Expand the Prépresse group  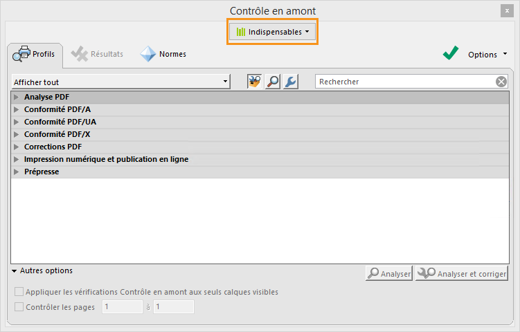click(x=16, y=172)
